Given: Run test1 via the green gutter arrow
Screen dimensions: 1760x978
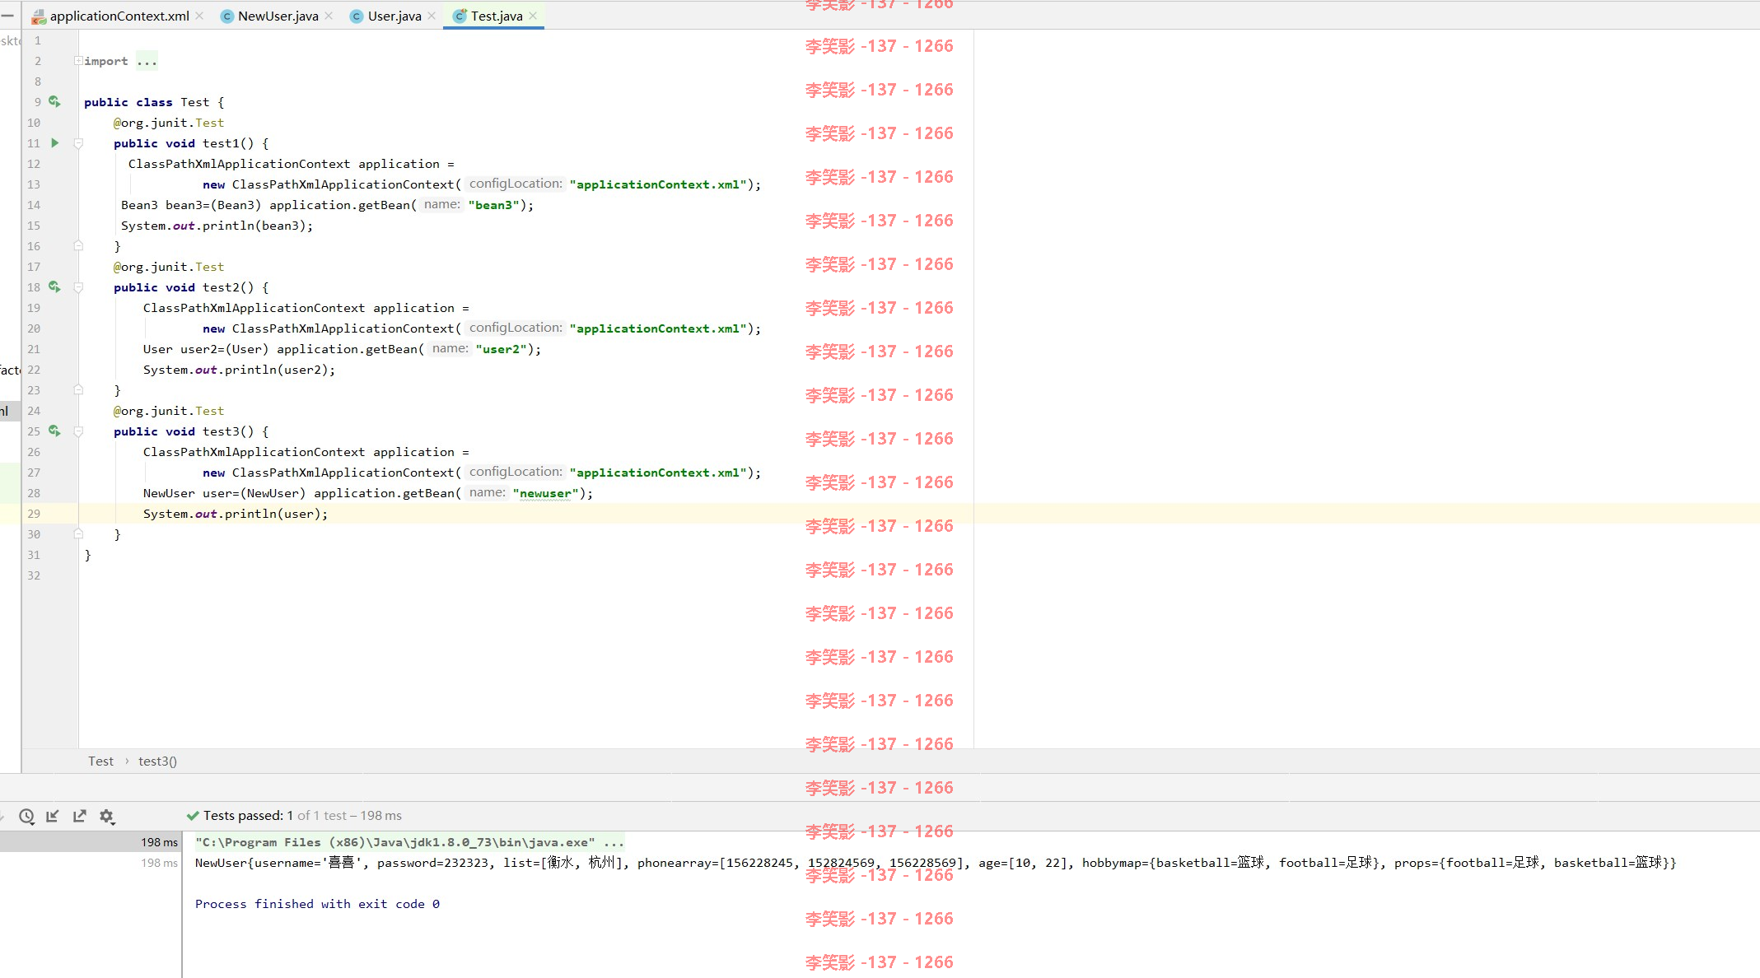Looking at the screenshot, I should click(x=54, y=142).
